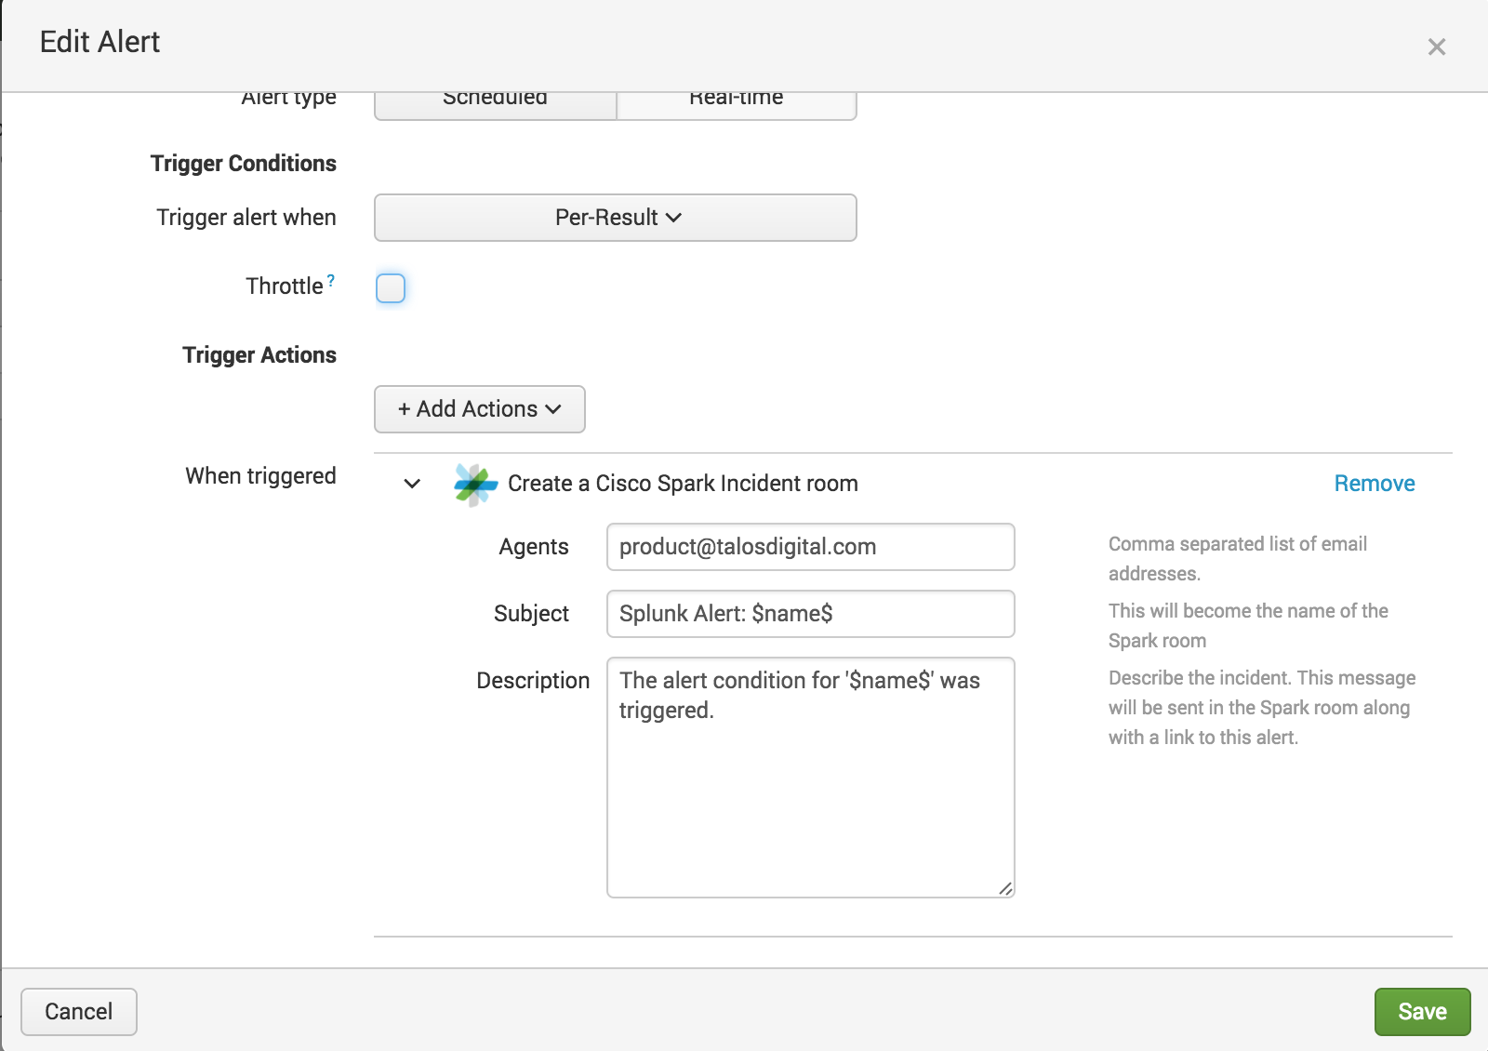Image resolution: width=1488 pixels, height=1051 pixels.
Task: Remove the Cisco Spark Incident action
Action: [x=1374, y=484]
